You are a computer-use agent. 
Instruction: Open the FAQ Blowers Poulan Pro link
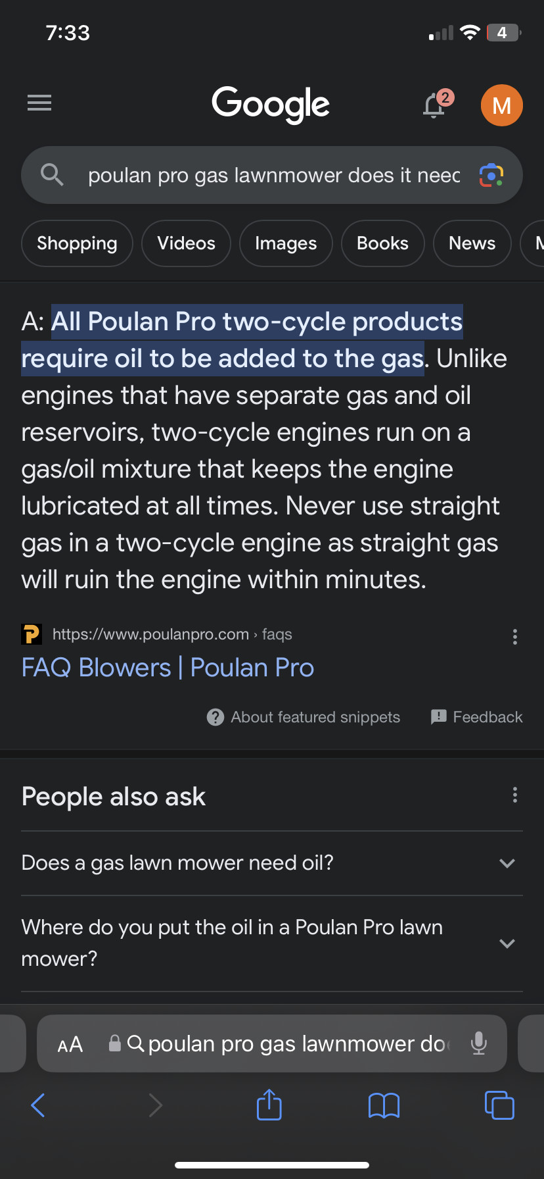point(168,668)
